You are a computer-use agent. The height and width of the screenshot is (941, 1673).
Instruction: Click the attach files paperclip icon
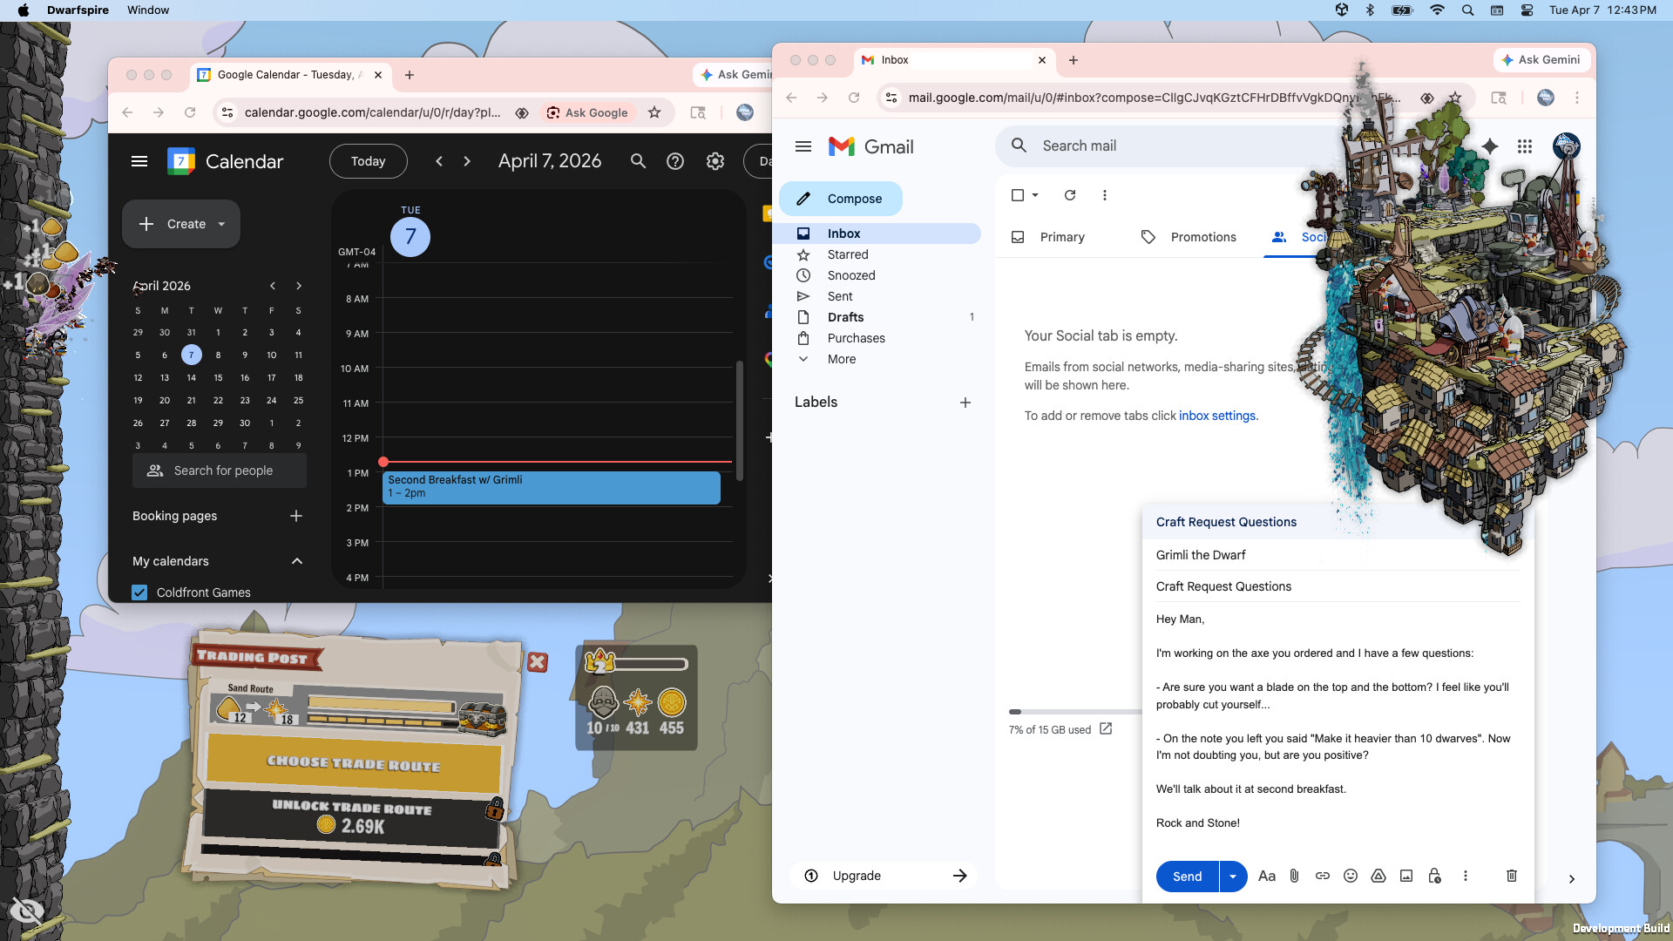pyautogui.click(x=1294, y=876)
